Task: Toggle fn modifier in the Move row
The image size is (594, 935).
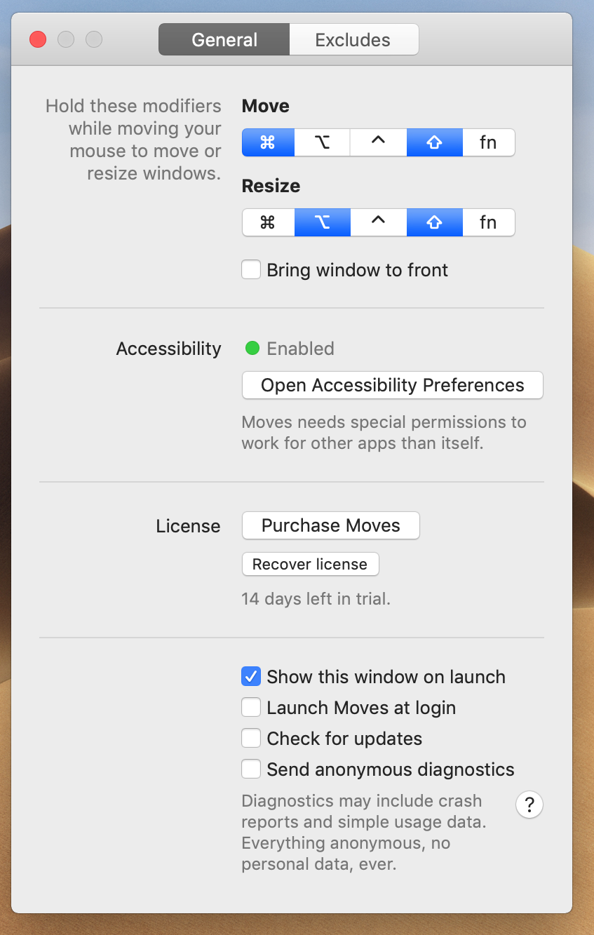Action: coord(489,142)
